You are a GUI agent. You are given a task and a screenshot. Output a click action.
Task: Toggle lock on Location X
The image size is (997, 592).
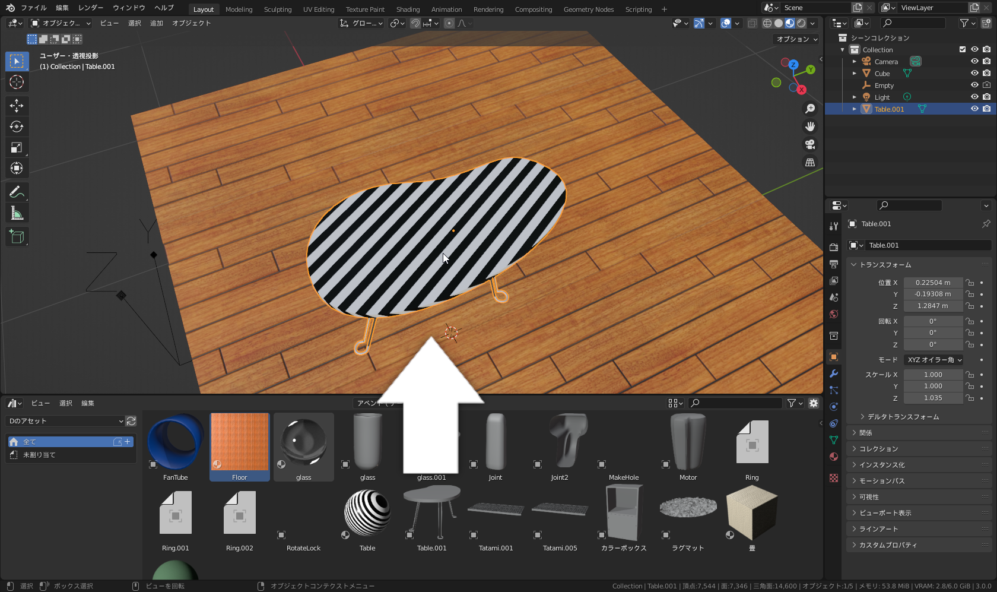pyautogui.click(x=970, y=283)
